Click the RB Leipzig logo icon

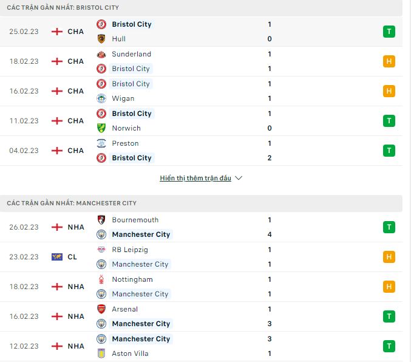pos(101,250)
